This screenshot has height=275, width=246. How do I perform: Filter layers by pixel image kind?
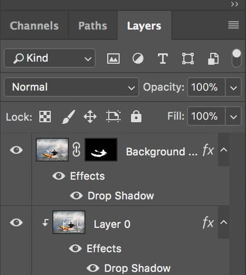pyautogui.click(x=113, y=59)
